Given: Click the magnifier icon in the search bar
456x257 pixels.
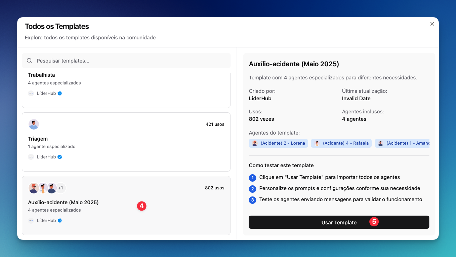Looking at the screenshot, I should click(x=29, y=61).
